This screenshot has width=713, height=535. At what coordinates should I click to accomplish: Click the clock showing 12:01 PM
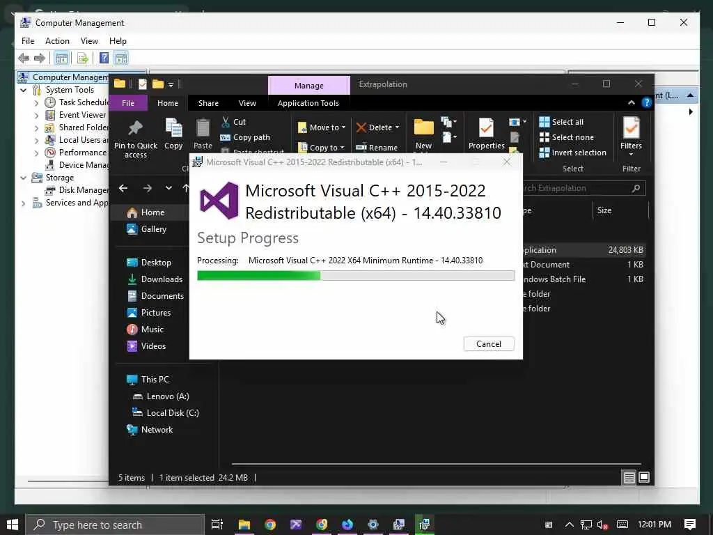click(x=655, y=525)
